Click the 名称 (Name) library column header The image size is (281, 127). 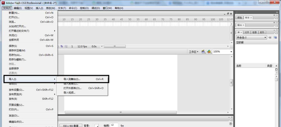pos(239,66)
